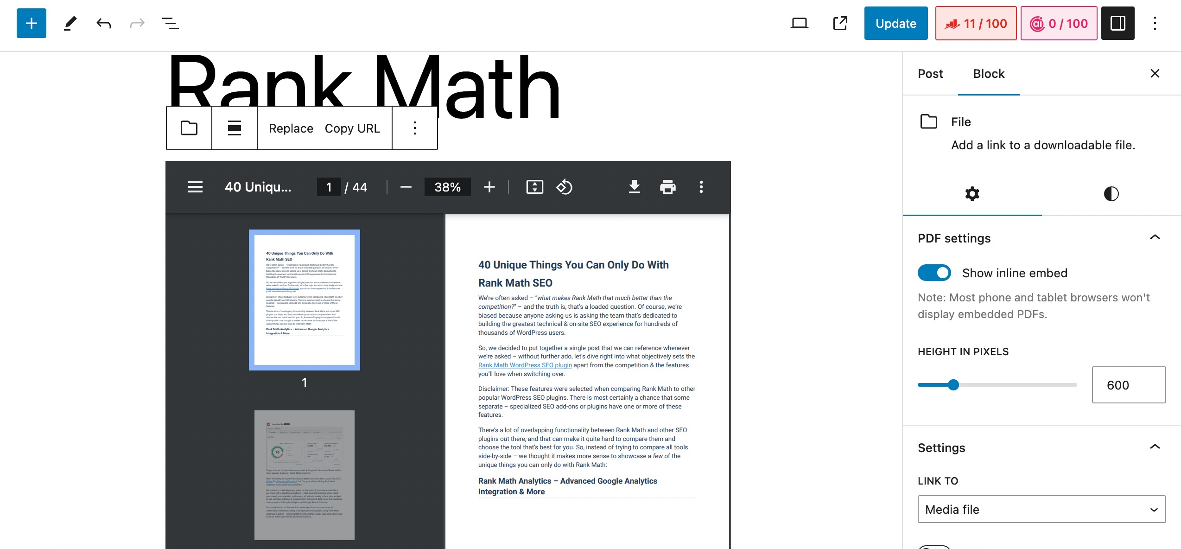Click the redo arrow icon
The height and width of the screenshot is (549, 1181).
pyautogui.click(x=135, y=23)
